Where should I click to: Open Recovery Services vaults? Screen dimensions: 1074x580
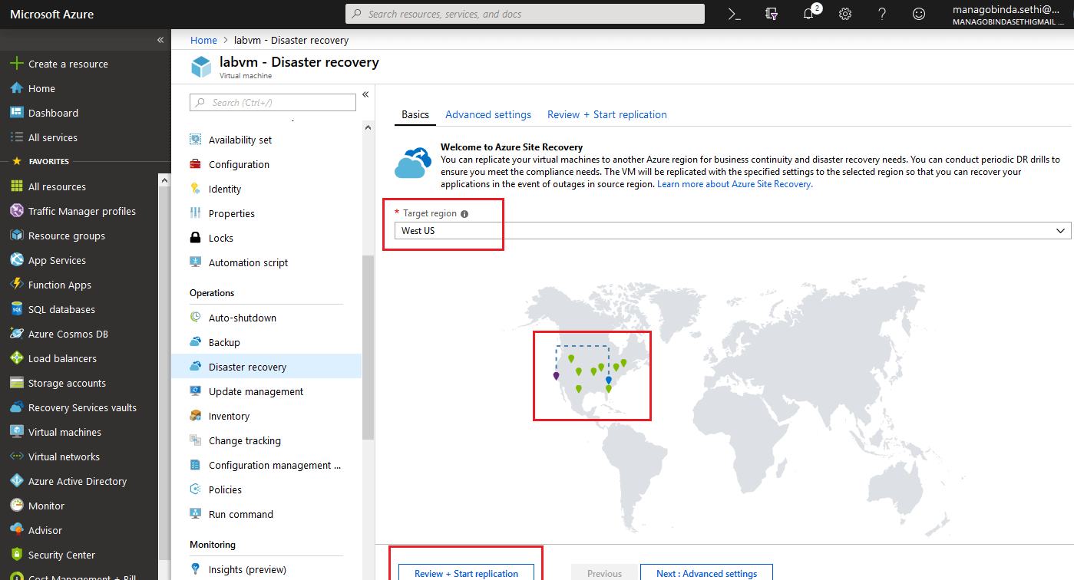coord(82,407)
